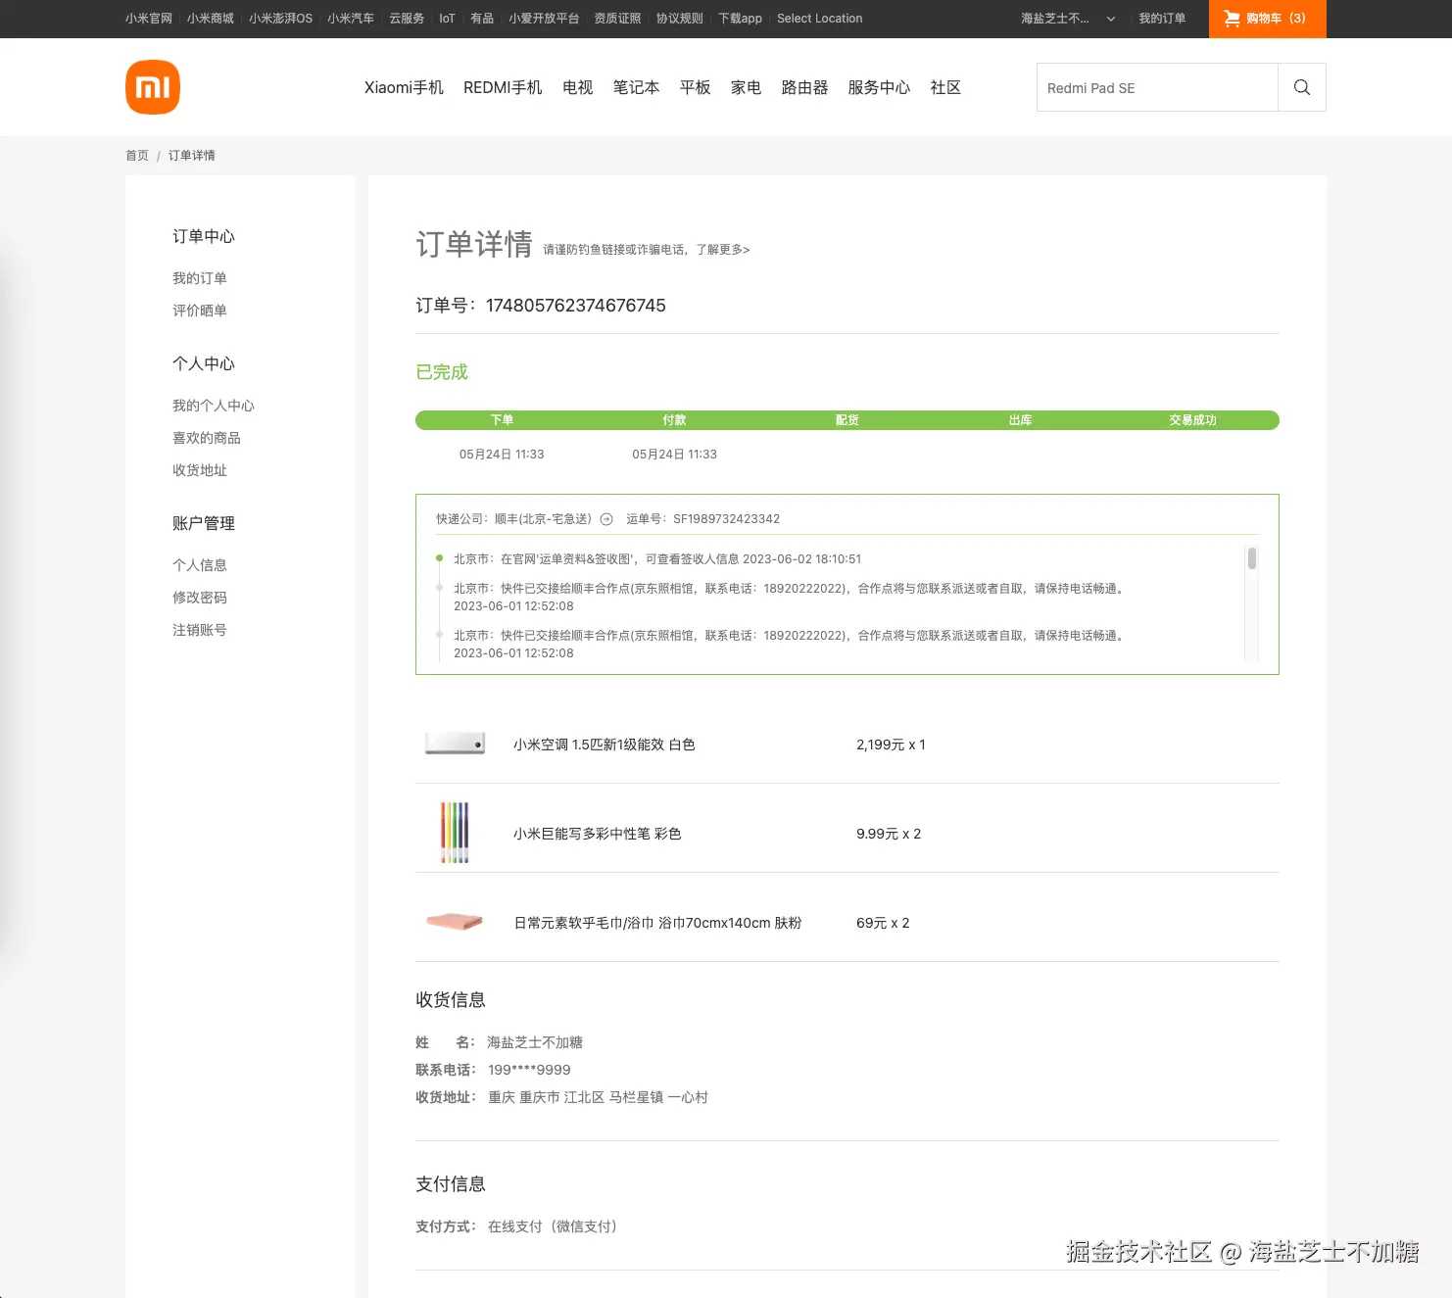Open 喜欢的商品 in the sidebar
1452x1298 pixels.
pyautogui.click(x=207, y=438)
